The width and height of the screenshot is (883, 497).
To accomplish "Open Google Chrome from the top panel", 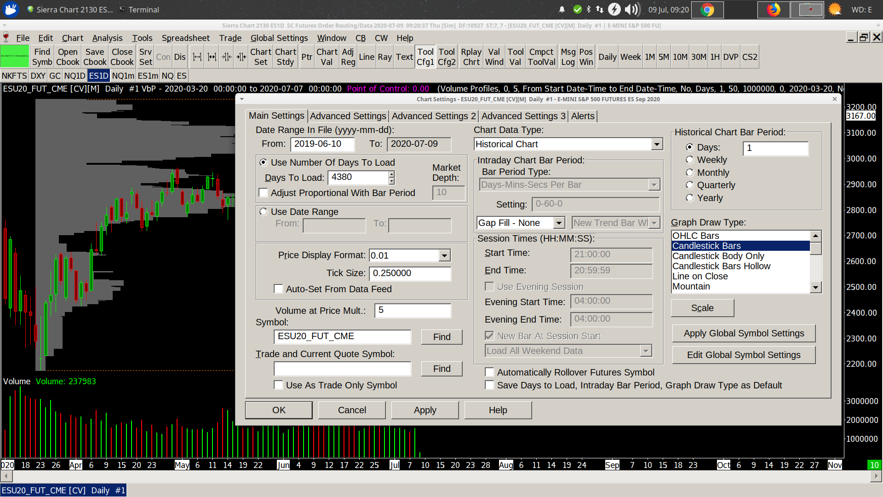I will (707, 10).
